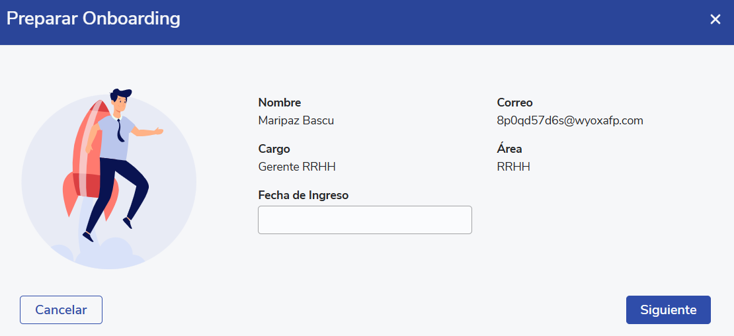Click the Cargo field label
The image size is (734, 336).
pyautogui.click(x=274, y=149)
